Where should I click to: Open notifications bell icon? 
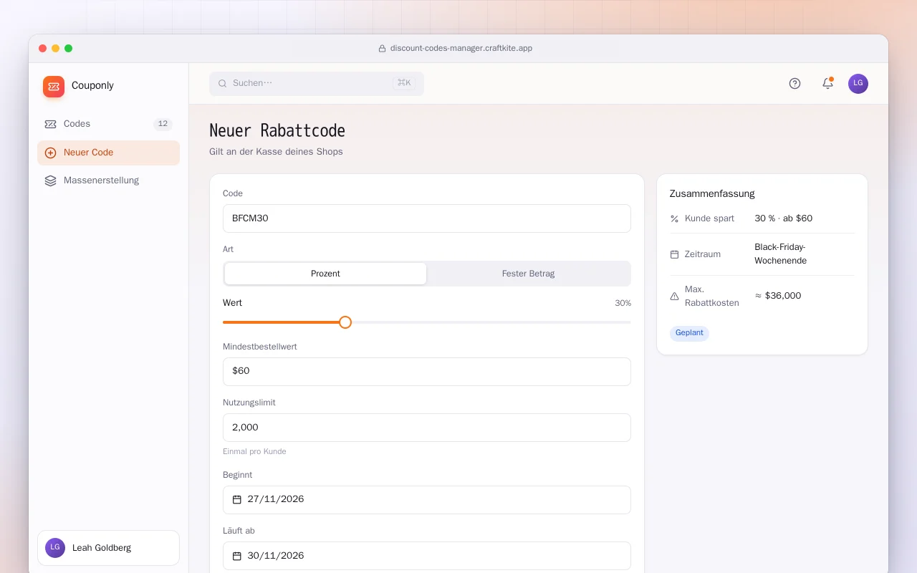(827, 84)
